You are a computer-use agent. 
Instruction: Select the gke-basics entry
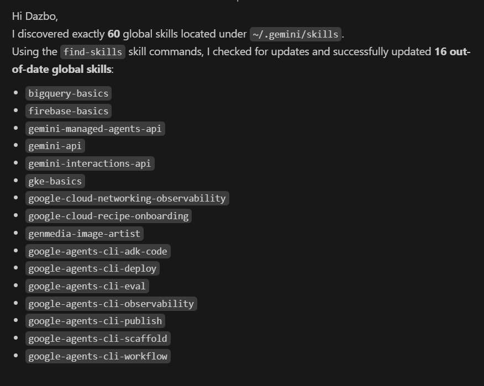click(55, 181)
